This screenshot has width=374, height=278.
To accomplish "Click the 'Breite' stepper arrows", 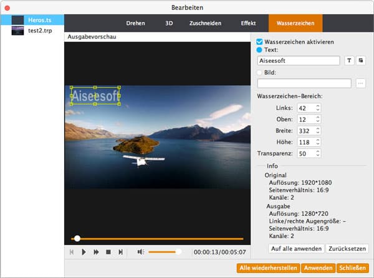I will 318,131.
